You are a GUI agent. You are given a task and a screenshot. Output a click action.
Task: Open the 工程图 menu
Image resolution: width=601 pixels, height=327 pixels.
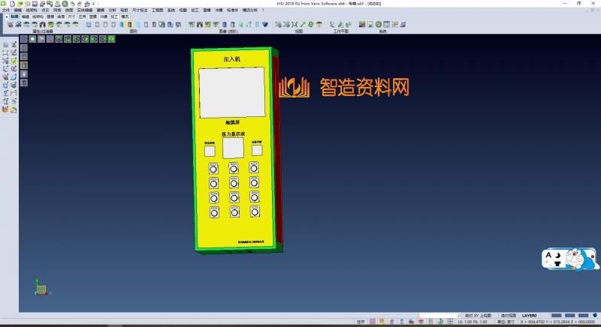pyautogui.click(x=158, y=10)
